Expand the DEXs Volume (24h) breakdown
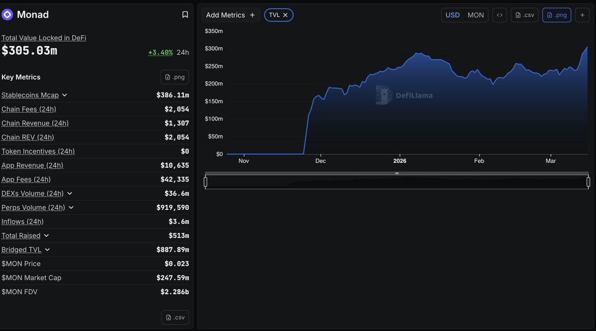Viewport: 596px width, 331px height. point(70,193)
